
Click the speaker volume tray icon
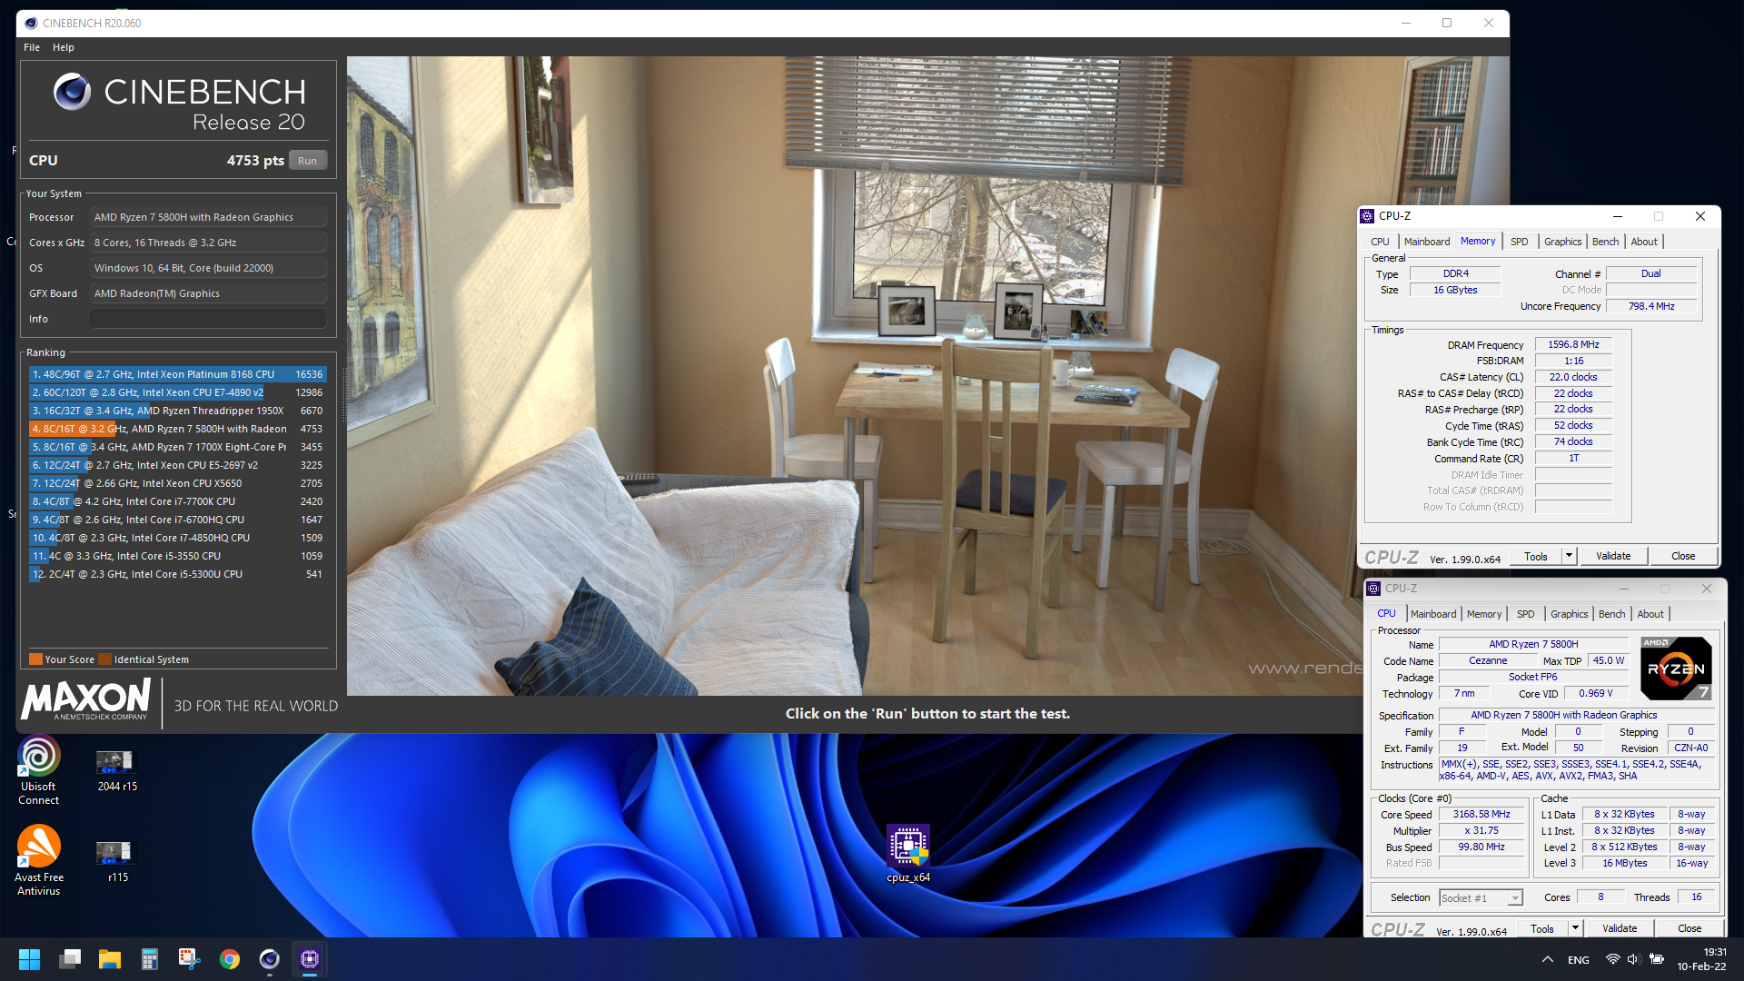pos(1633,959)
